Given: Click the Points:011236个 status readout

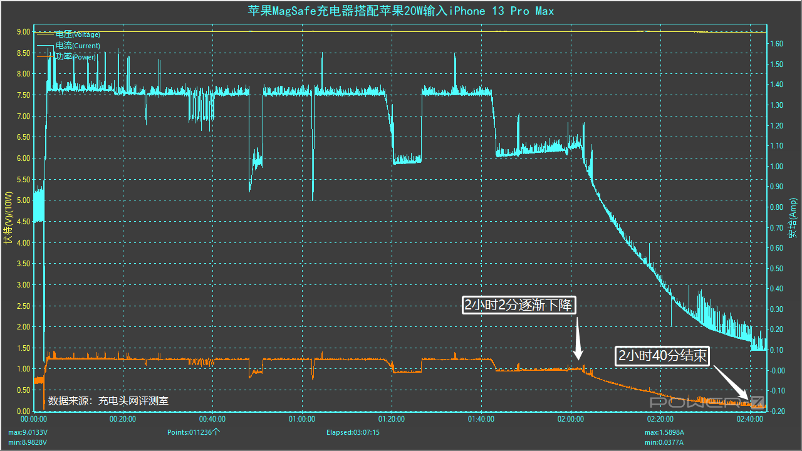Looking at the screenshot, I should coord(194,432).
